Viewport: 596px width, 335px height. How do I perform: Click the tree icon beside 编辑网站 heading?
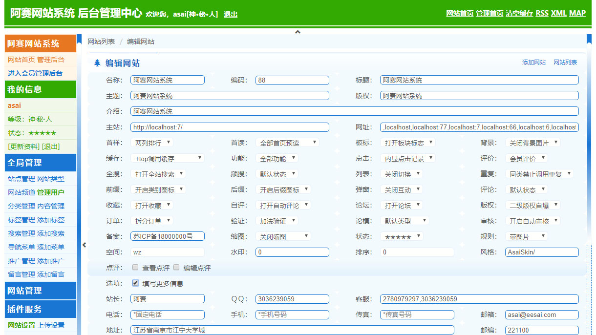(97, 63)
